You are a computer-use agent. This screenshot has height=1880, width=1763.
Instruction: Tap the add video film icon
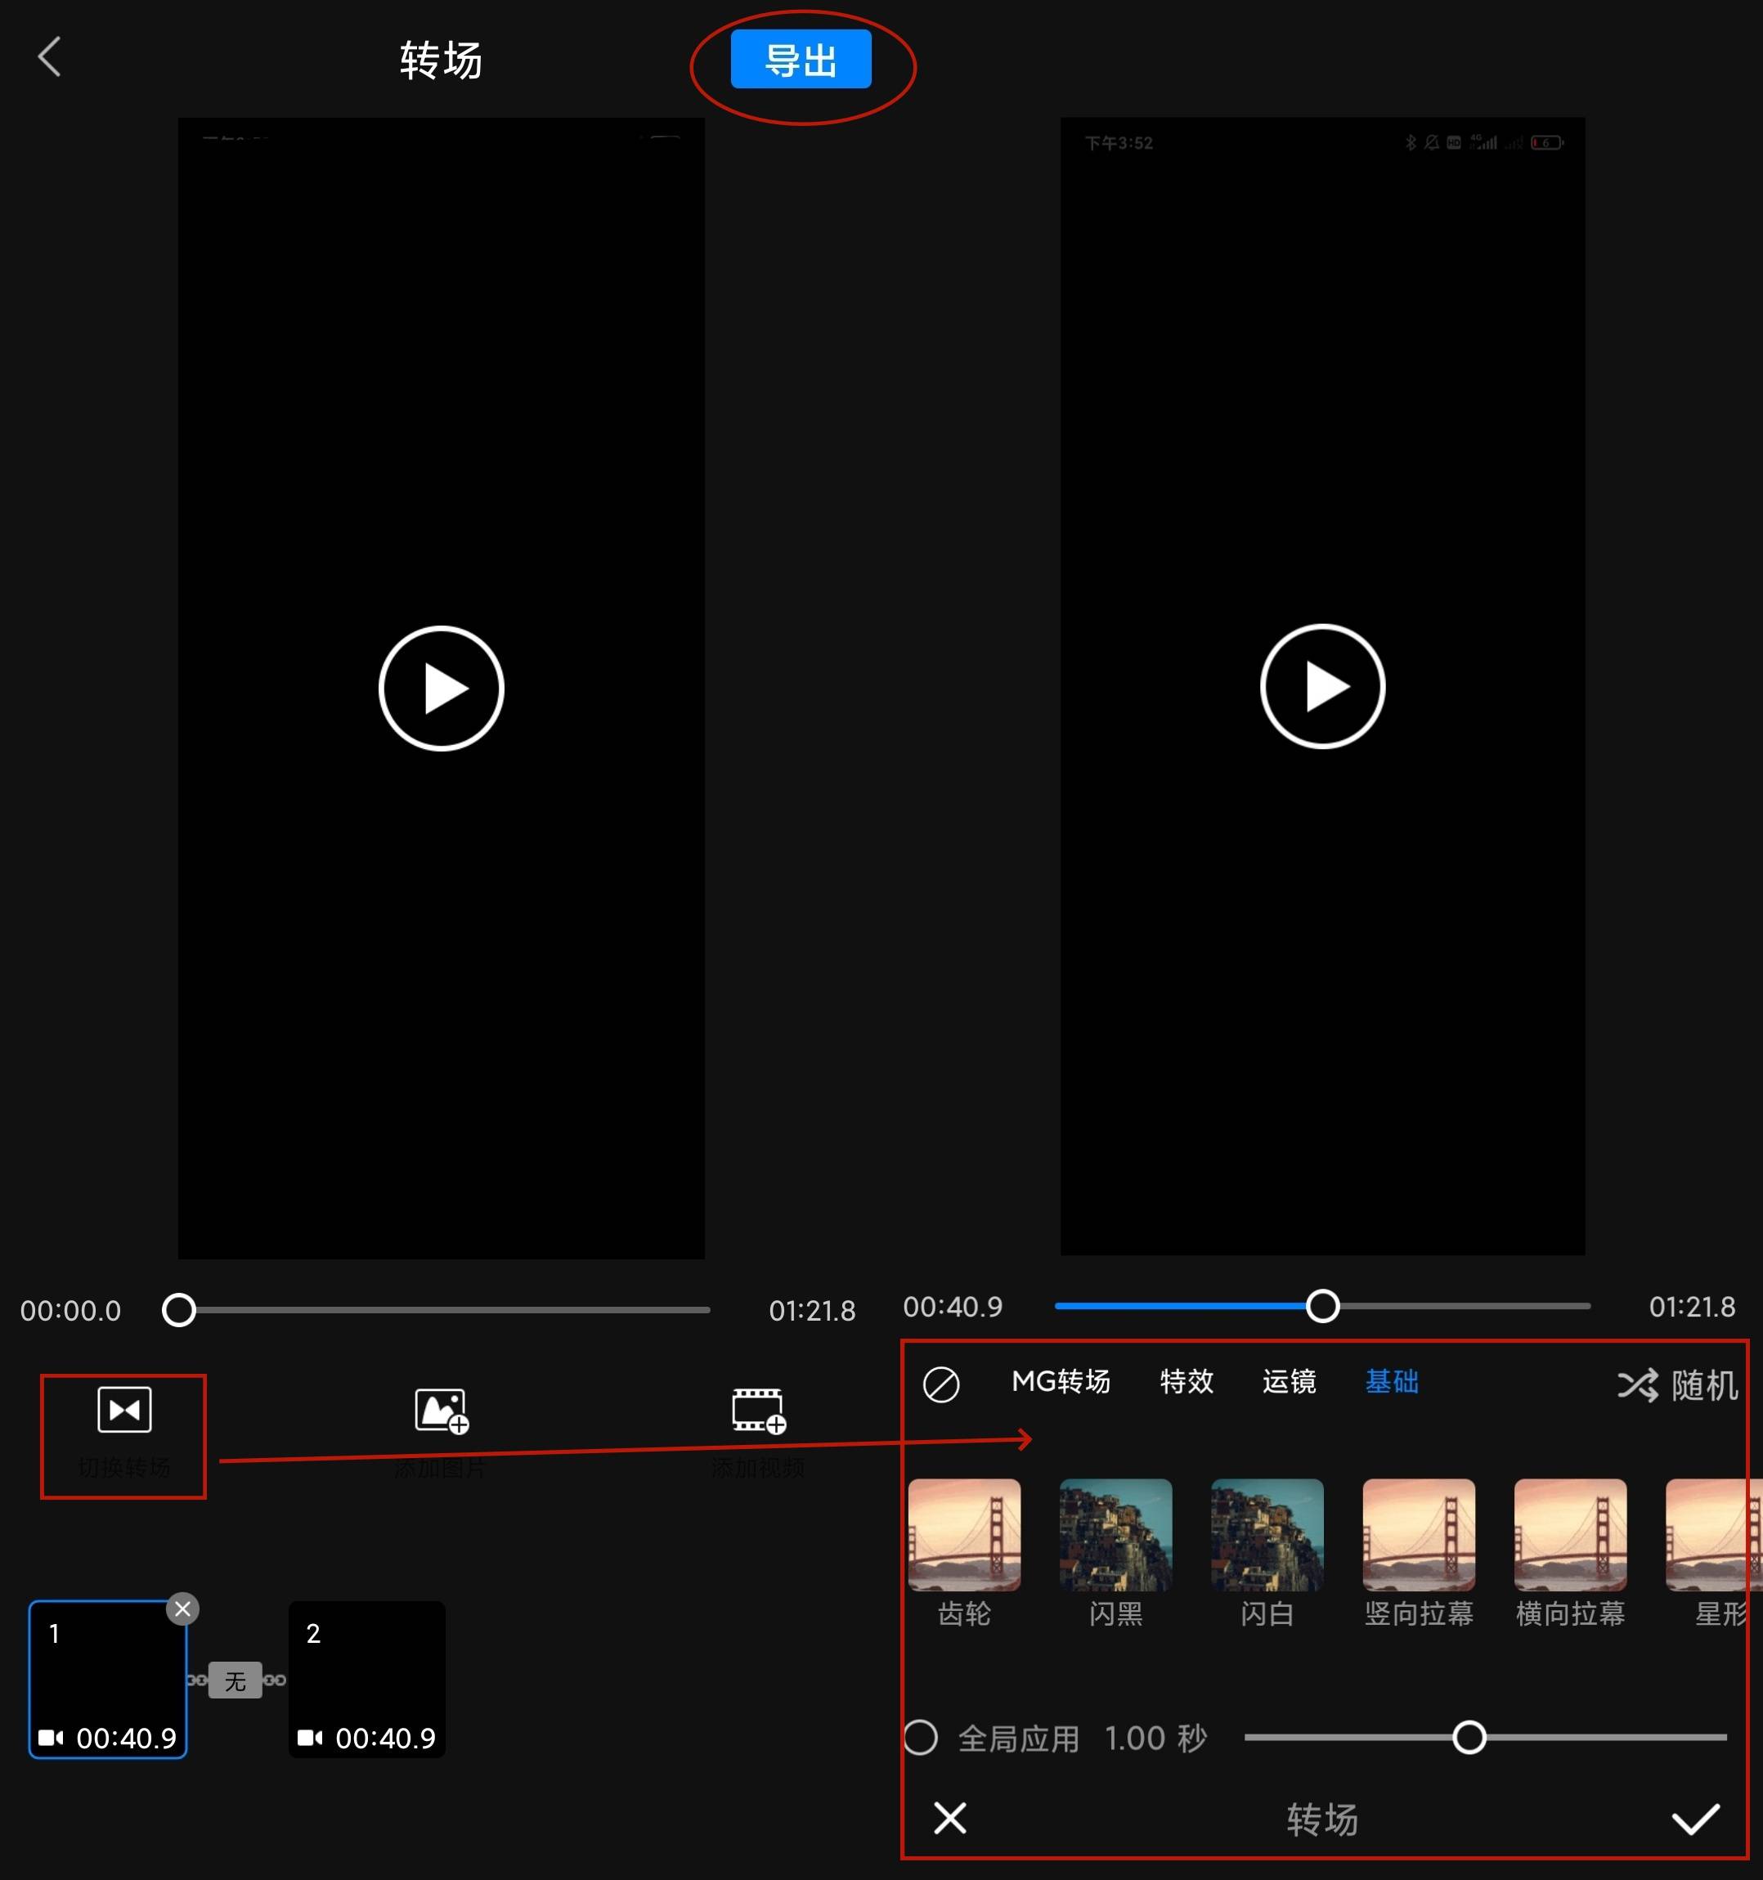point(757,1411)
